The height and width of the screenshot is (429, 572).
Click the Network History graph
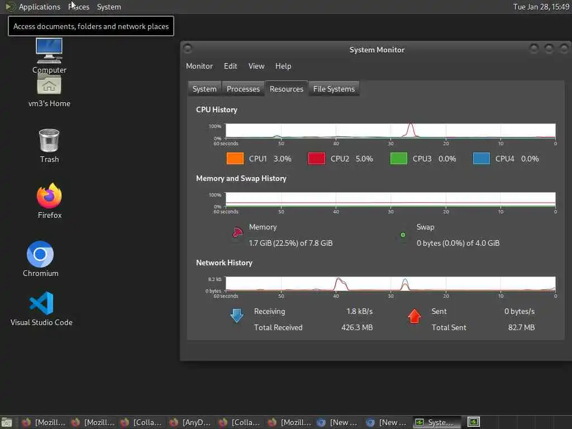390,283
